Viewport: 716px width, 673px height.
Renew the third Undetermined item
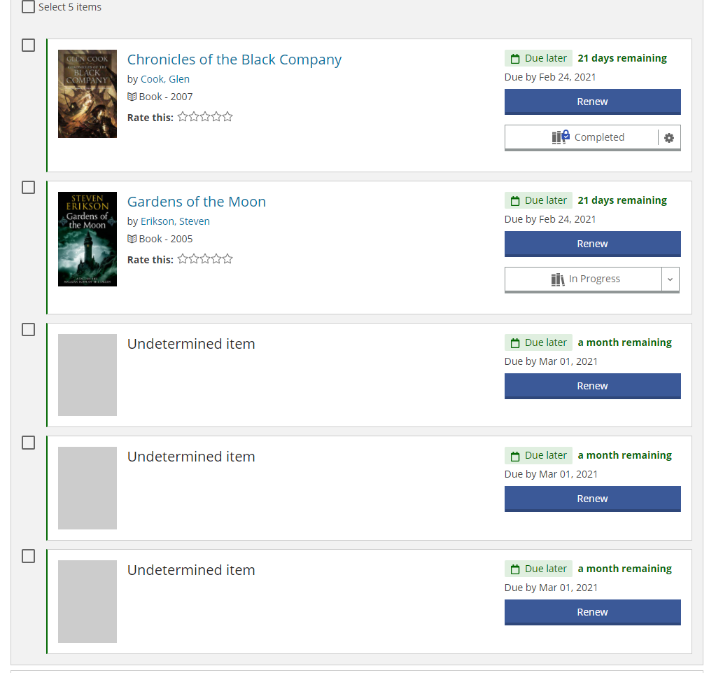point(592,612)
